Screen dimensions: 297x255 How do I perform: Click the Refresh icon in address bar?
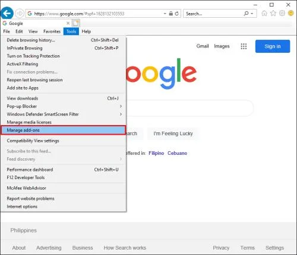[x=177, y=14]
